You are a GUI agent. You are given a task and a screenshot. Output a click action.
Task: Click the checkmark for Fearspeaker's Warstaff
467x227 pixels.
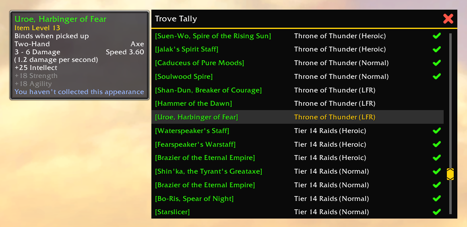(437, 144)
